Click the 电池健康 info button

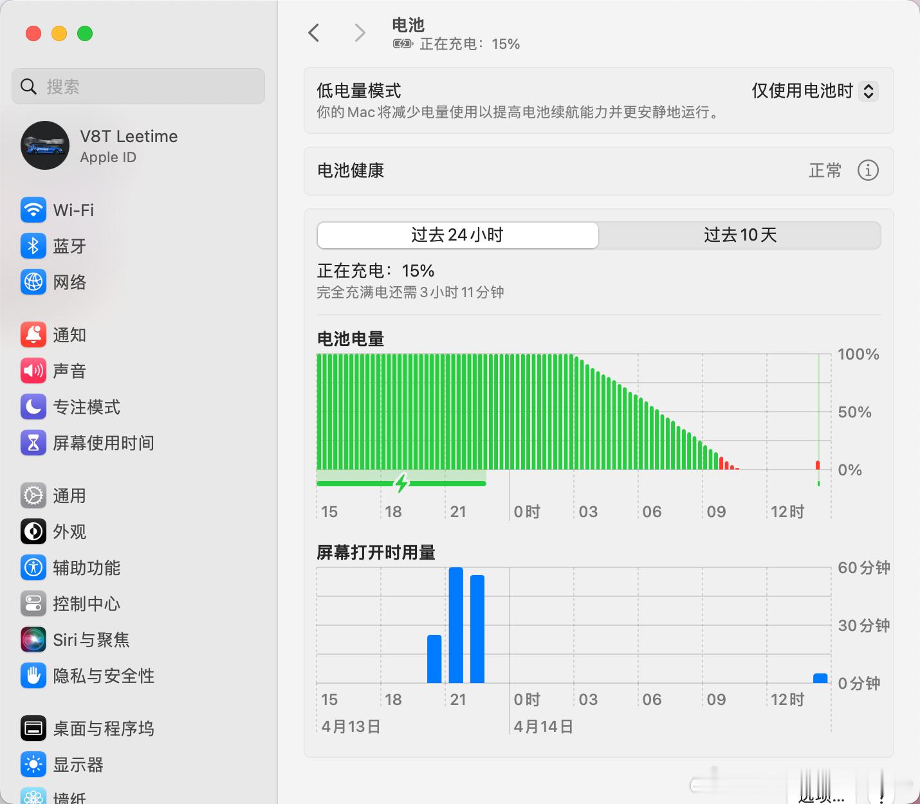click(868, 170)
